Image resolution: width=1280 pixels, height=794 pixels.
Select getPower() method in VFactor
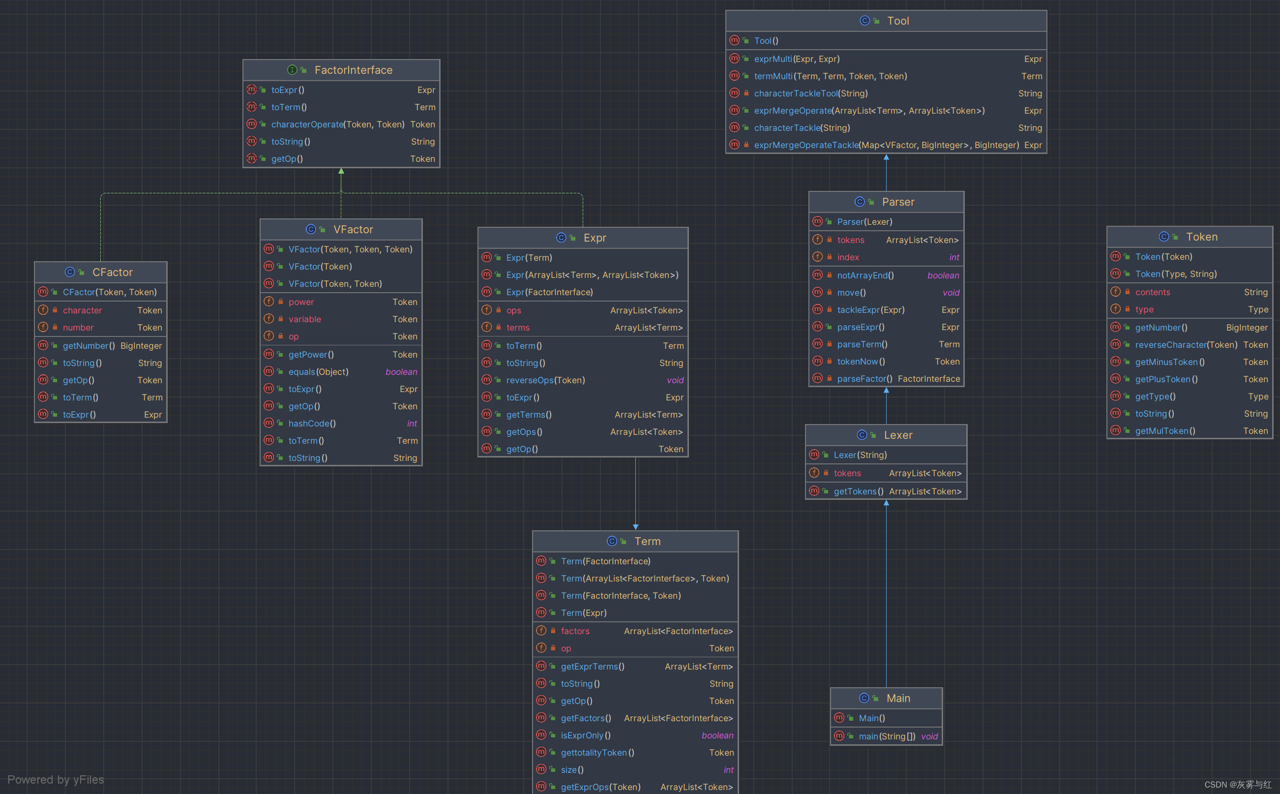pyautogui.click(x=341, y=355)
